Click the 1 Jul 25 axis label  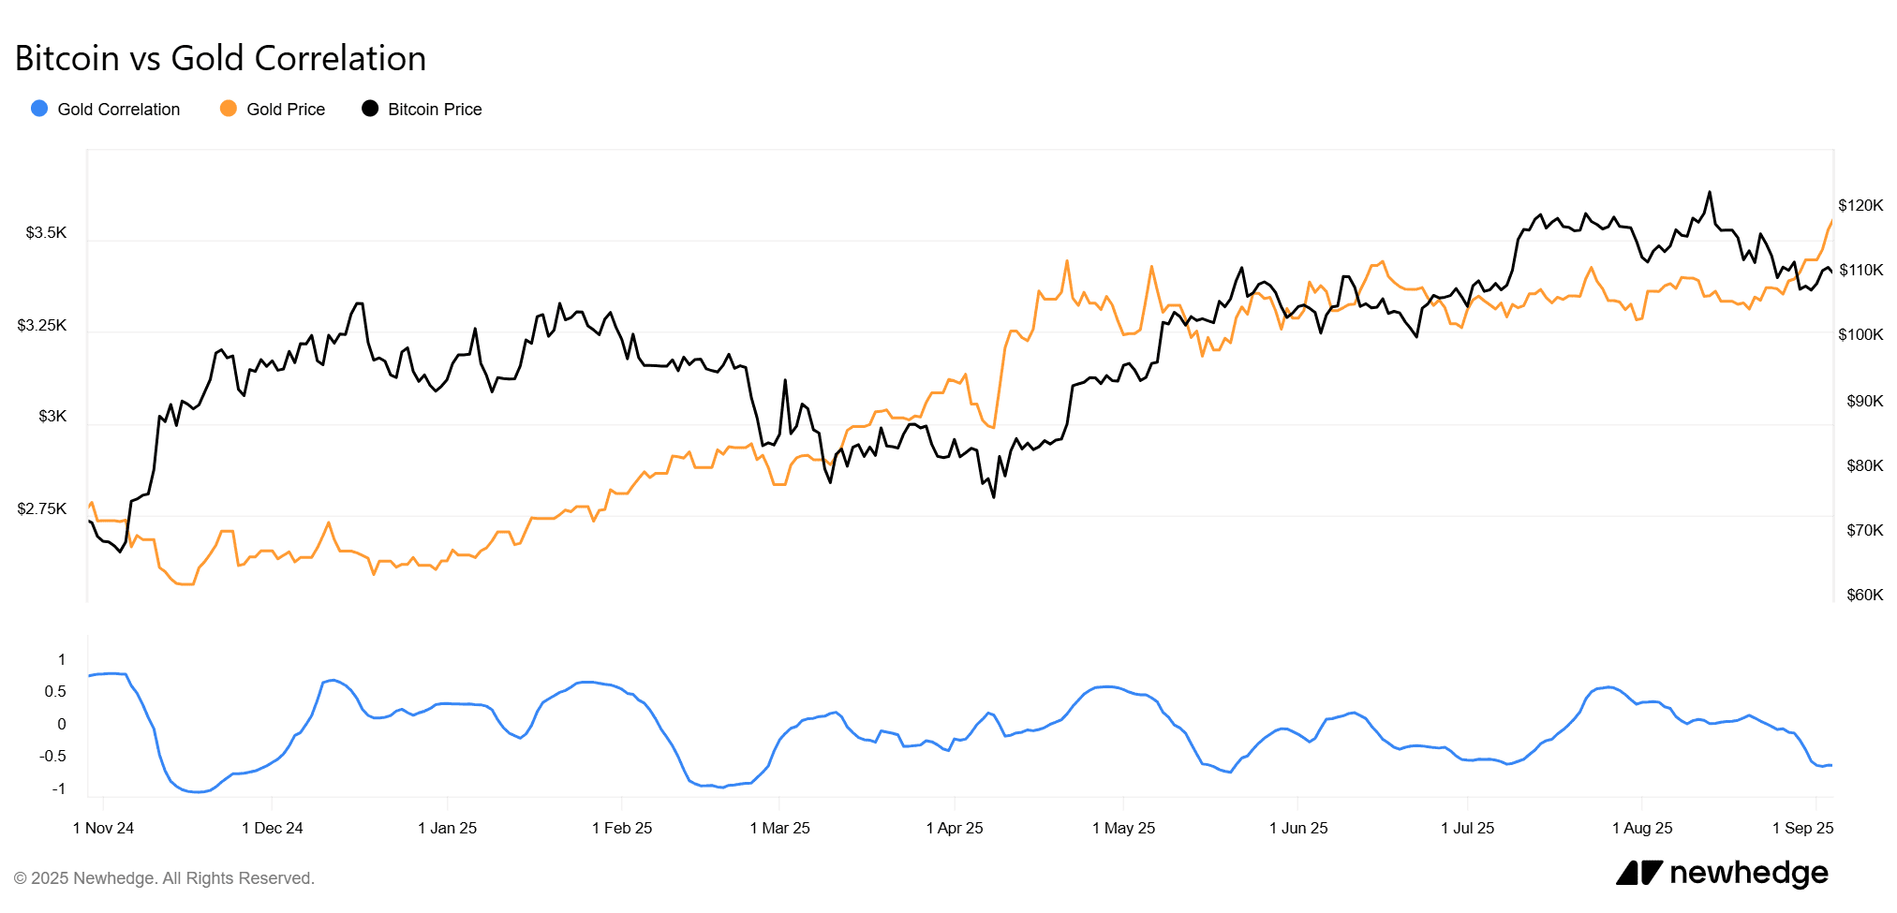coord(1467,828)
